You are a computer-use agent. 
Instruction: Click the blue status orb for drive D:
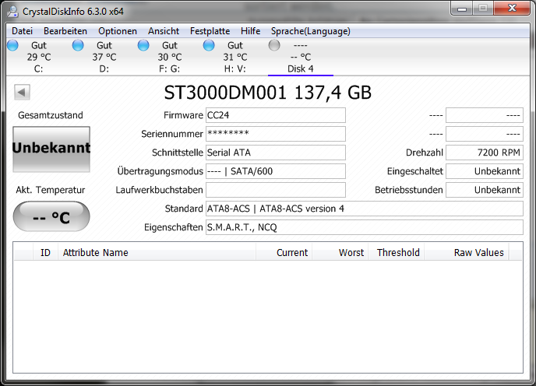(78, 45)
